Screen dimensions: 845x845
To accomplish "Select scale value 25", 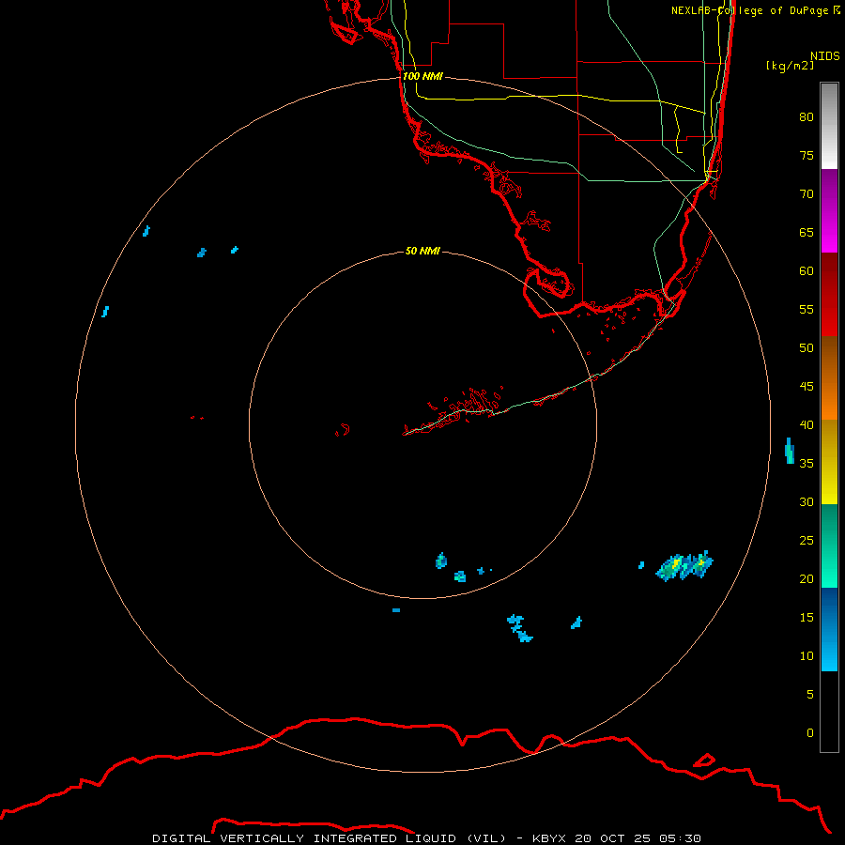I will (807, 541).
